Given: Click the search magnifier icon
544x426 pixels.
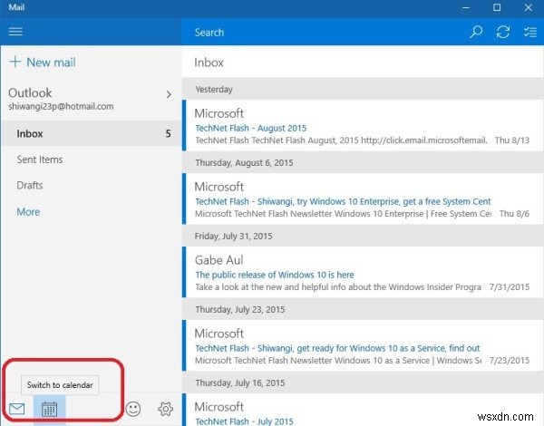Looking at the screenshot, I should point(476,32).
